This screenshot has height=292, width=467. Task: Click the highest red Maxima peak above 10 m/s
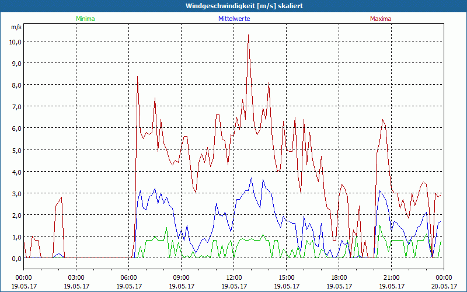pos(249,36)
